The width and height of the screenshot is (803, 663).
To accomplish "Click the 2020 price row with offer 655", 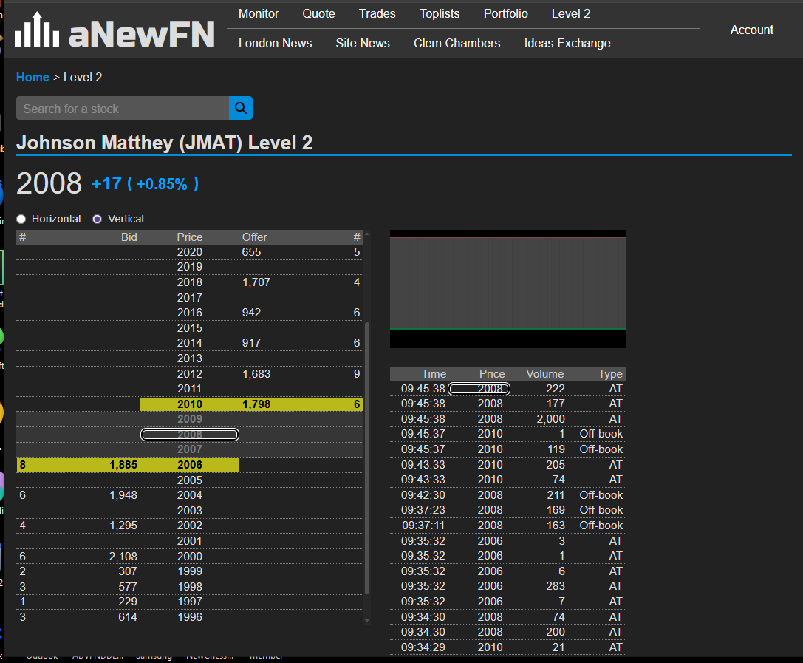I will [x=189, y=252].
